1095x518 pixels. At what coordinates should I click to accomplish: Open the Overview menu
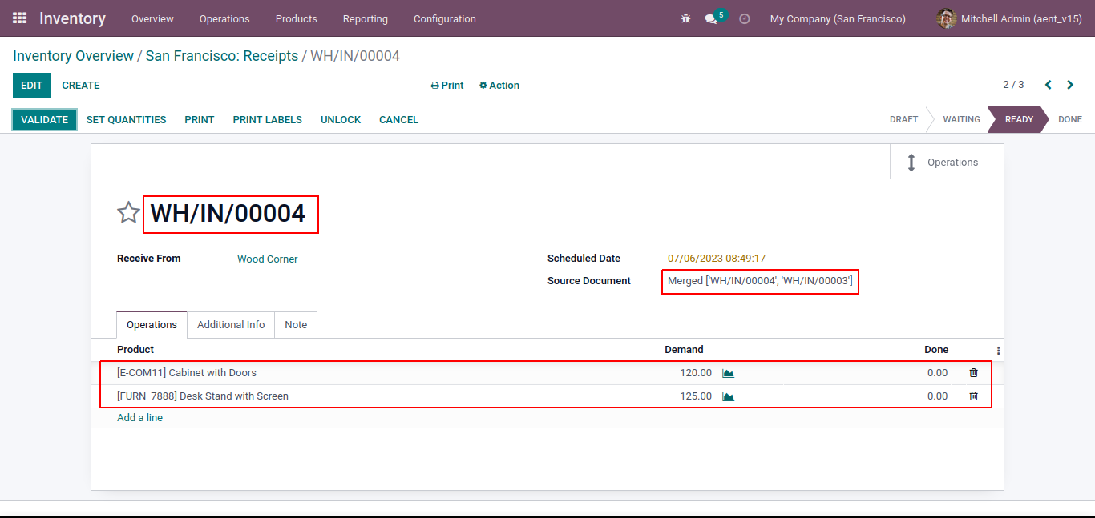152,18
